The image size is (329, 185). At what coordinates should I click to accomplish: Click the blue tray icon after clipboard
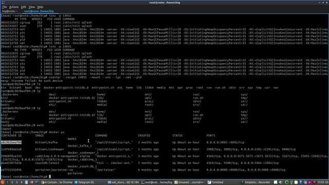pyautogui.click(x=301, y=182)
